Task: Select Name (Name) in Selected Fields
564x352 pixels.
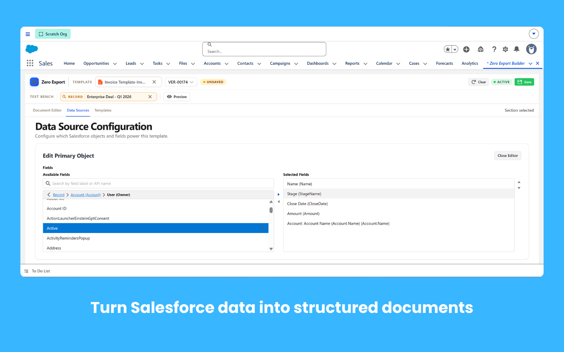Action: (x=399, y=184)
